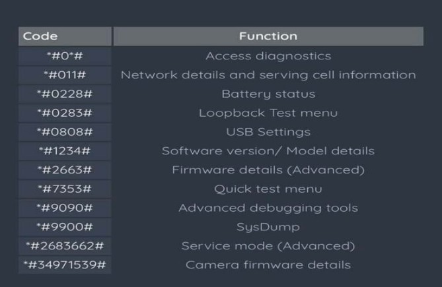The height and width of the screenshot is (287, 442).
Task: Select the USB Settings text
Action: point(268,132)
